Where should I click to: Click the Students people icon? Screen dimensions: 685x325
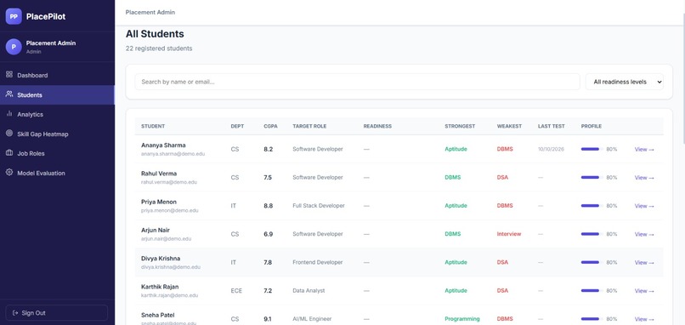click(9, 94)
